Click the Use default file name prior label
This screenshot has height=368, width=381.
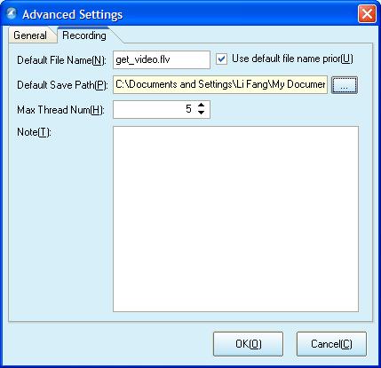pos(292,59)
